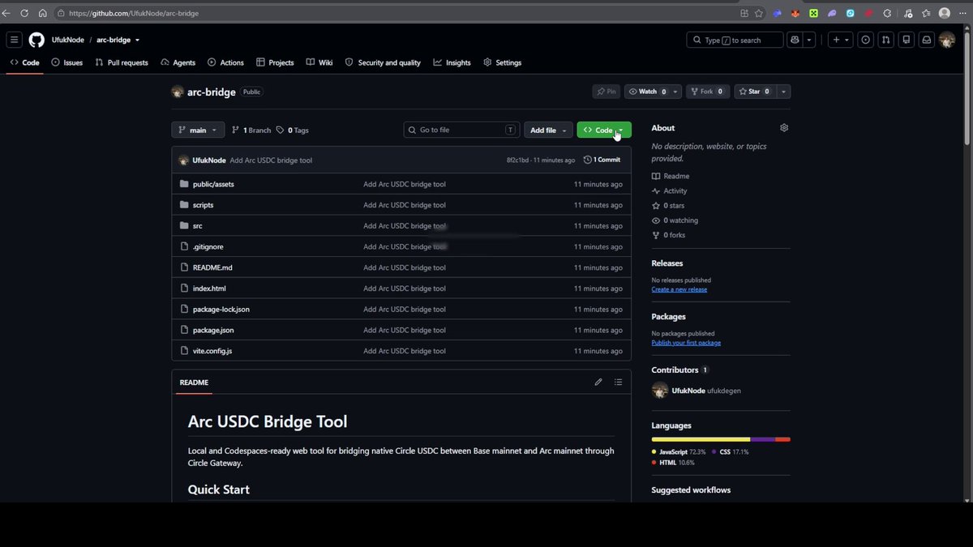
Task: Edit the README with the pencil icon
Action: (598, 382)
